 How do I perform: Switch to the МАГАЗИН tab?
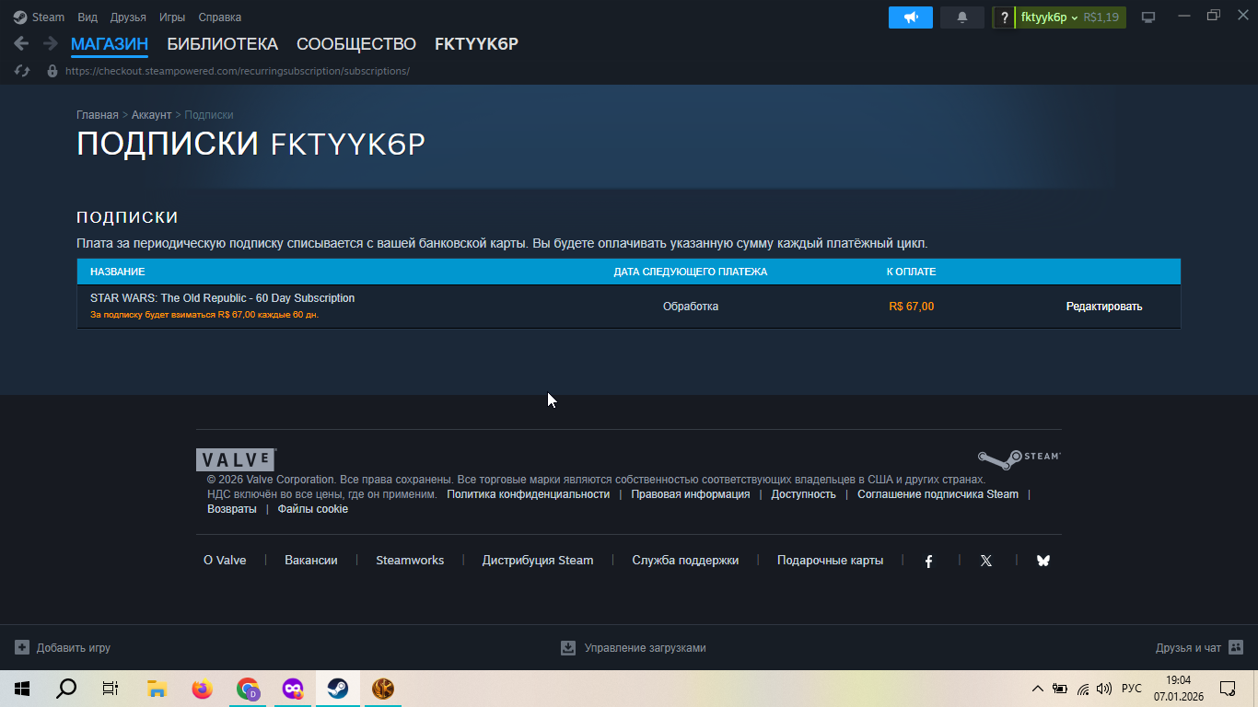(110, 44)
